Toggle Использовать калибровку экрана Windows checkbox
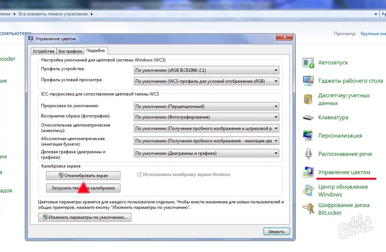The height and width of the screenshot is (252, 386). [x=139, y=175]
